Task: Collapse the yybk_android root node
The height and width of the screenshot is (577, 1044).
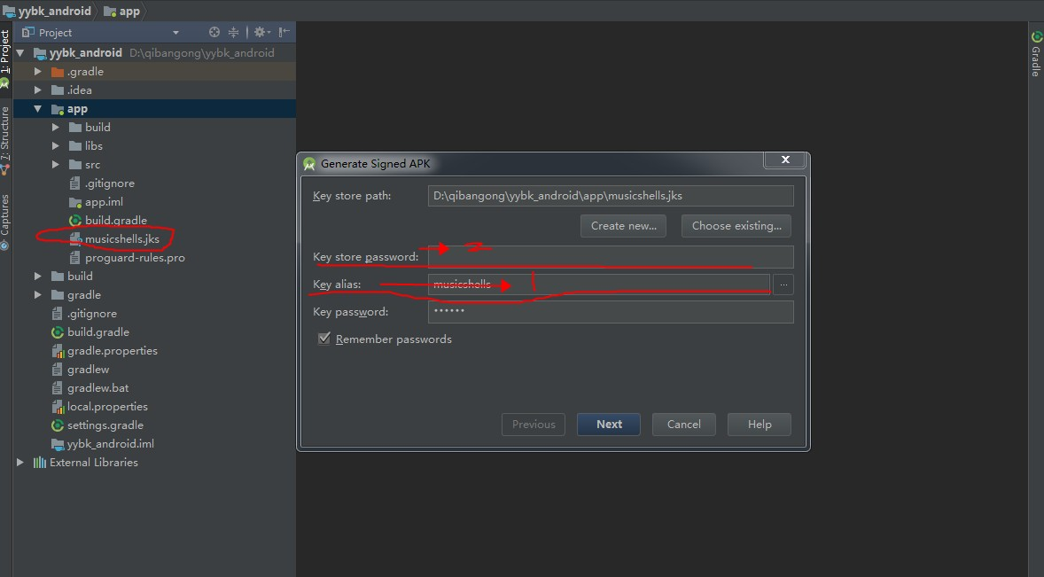Action: [x=20, y=52]
